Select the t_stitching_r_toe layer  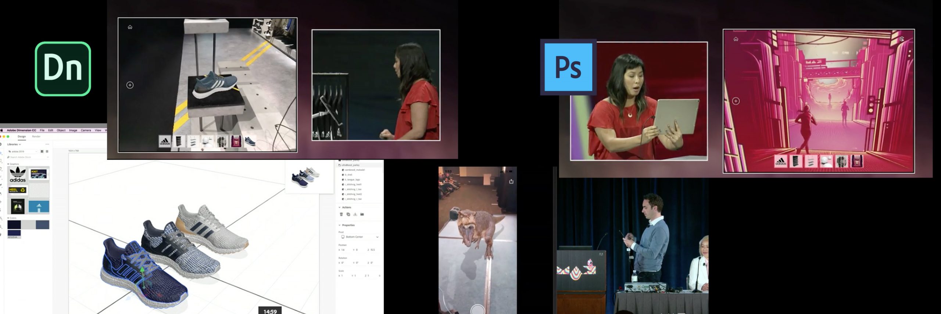(x=353, y=199)
